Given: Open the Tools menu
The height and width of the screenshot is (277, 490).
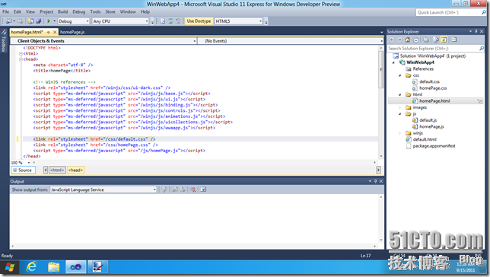Looking at the screenshot, I should pos(95,12).
